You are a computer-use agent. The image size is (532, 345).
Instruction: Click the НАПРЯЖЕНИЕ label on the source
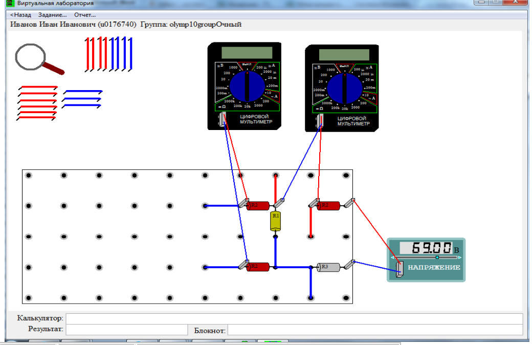(434, 268)
